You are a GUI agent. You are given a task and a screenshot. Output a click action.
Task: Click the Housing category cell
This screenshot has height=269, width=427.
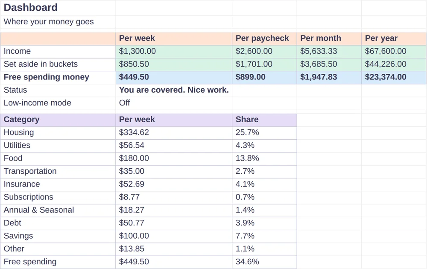pyautogui.click(x=58, y=133)
